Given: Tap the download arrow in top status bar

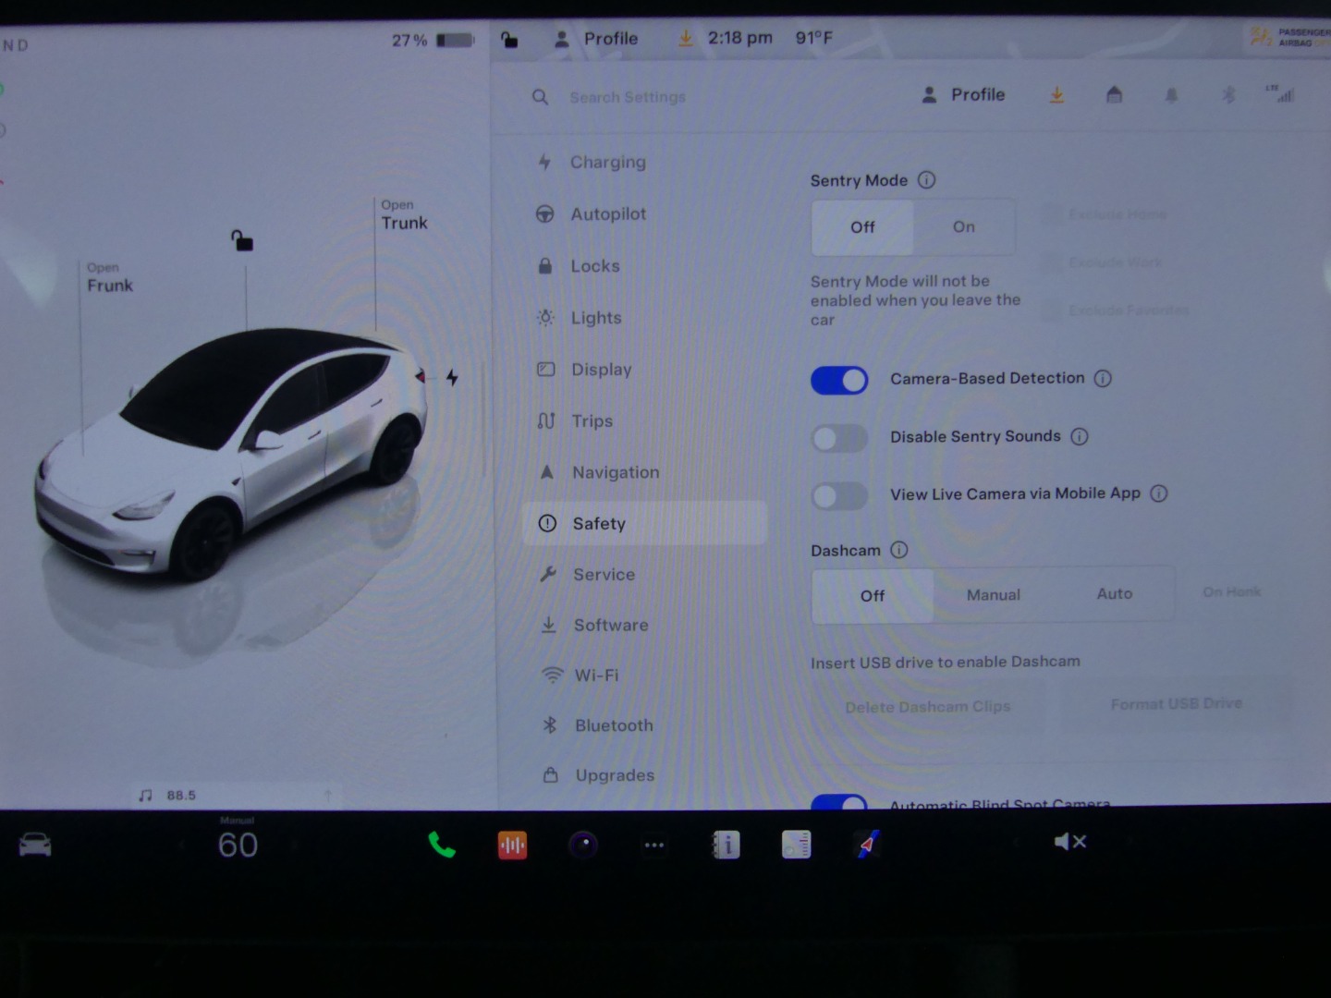Looking at the screenshot, I should point(686,38).
